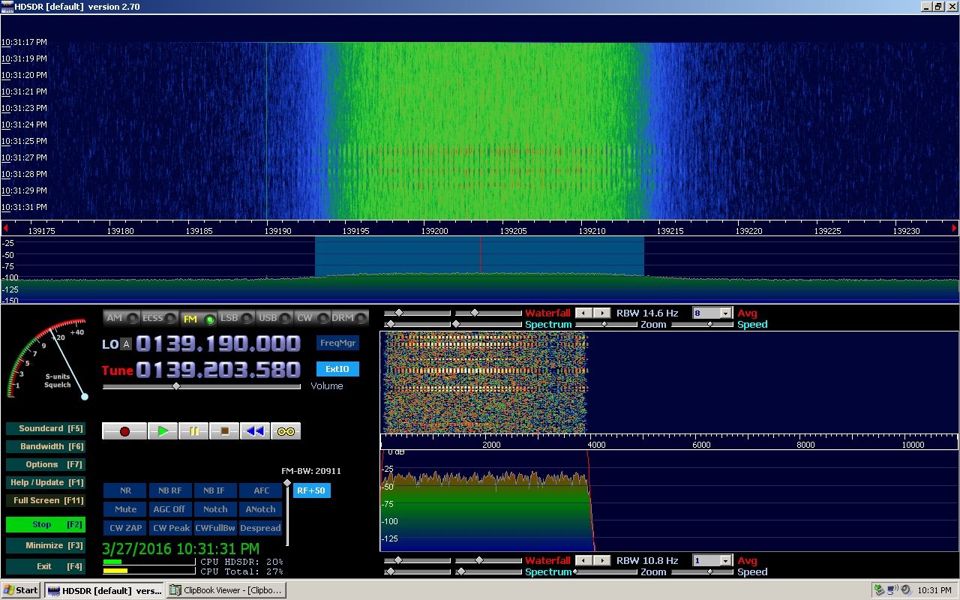Screen dimensions: 960x600
Task: Mute the audio output
Action: (x=125, y=509)
